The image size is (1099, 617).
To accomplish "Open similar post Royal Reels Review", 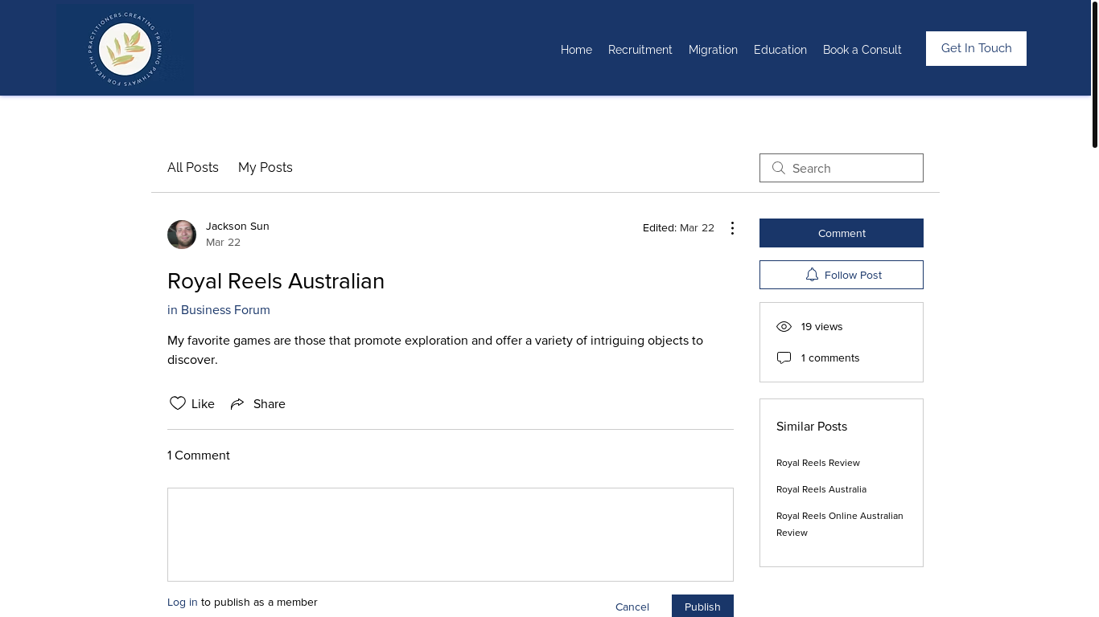I will point(818,463).
